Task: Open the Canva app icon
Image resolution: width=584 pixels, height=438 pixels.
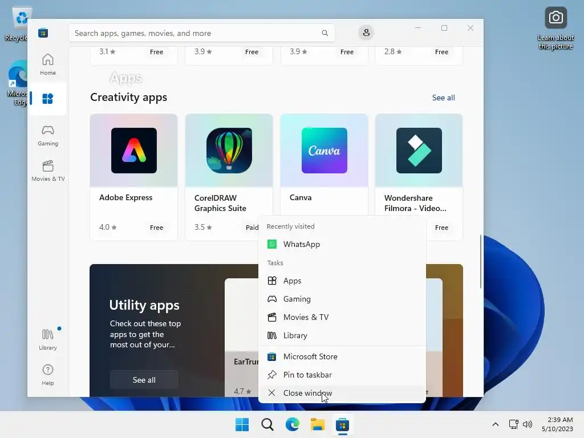Action: click(324, 151)
